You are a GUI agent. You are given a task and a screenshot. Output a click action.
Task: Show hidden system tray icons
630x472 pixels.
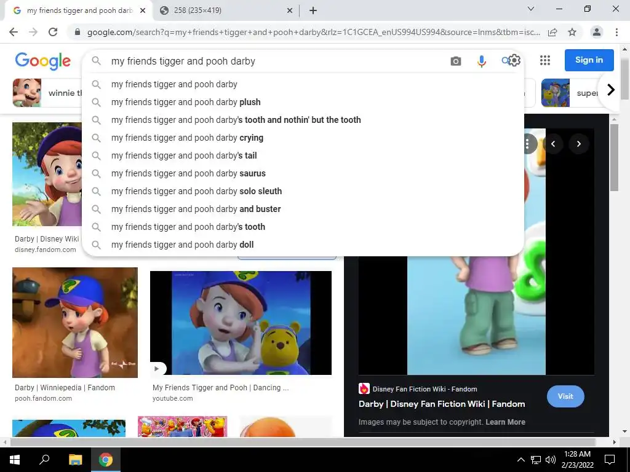pos(520,460)
